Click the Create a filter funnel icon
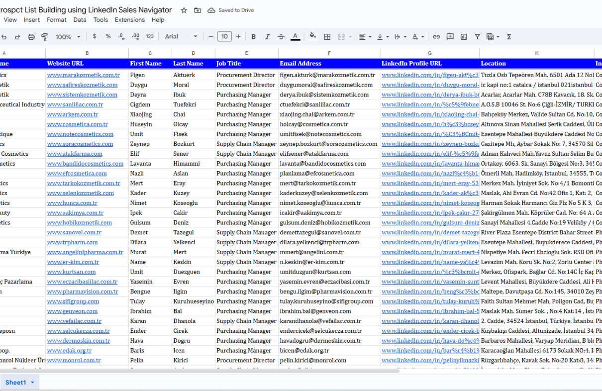Screen dimensions: 602x391 (478, 37)
